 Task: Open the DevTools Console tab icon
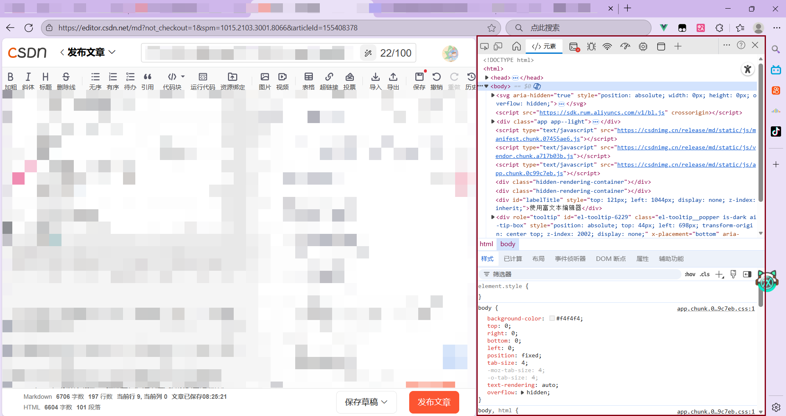(x=574, y=47)
